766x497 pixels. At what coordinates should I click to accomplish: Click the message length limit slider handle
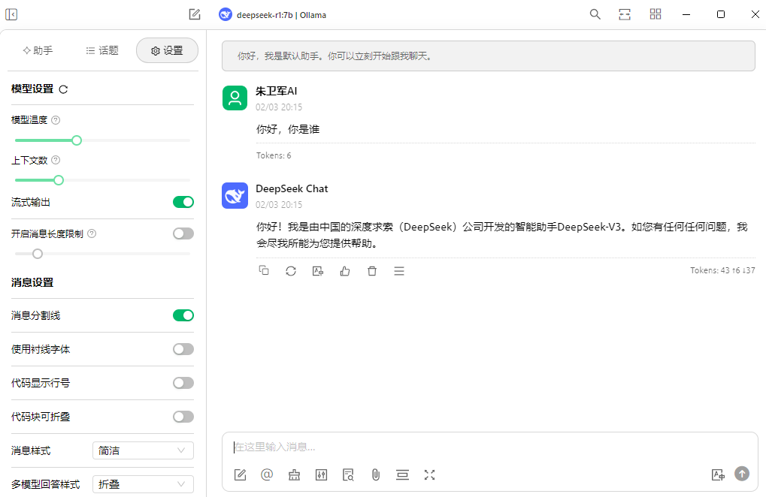[38, 254]
